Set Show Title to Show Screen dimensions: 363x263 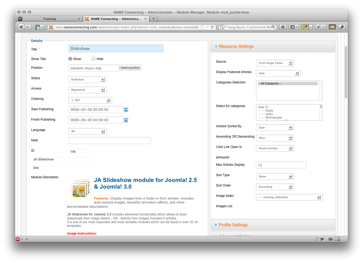(70, 59)
